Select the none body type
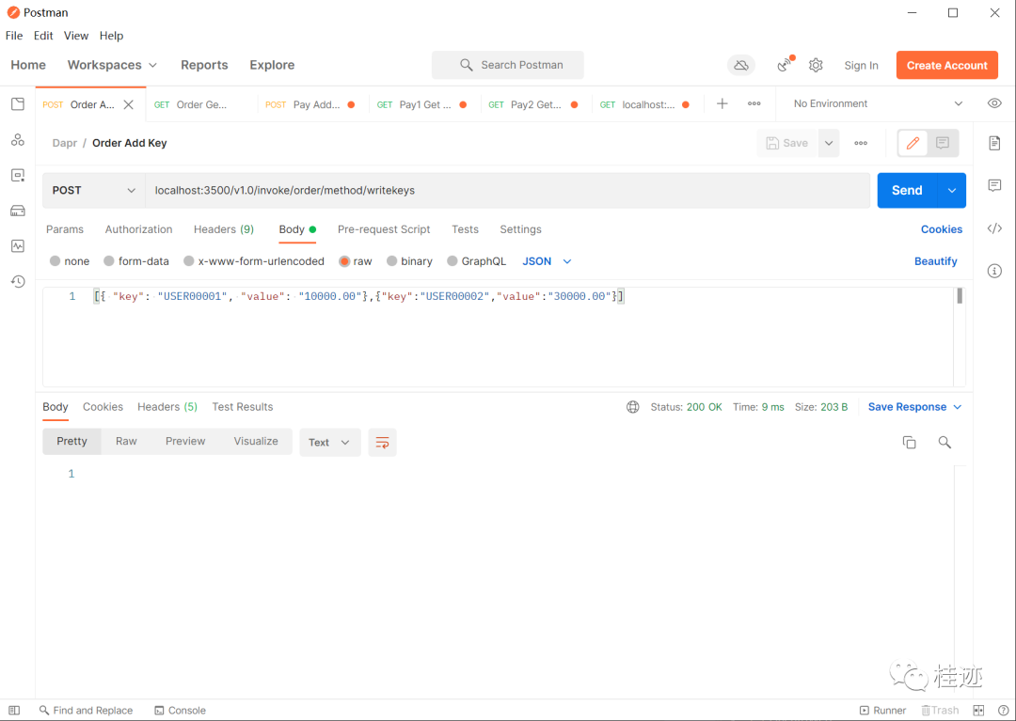The height and width of the screenshot is (721, 1016). [56, 260]
